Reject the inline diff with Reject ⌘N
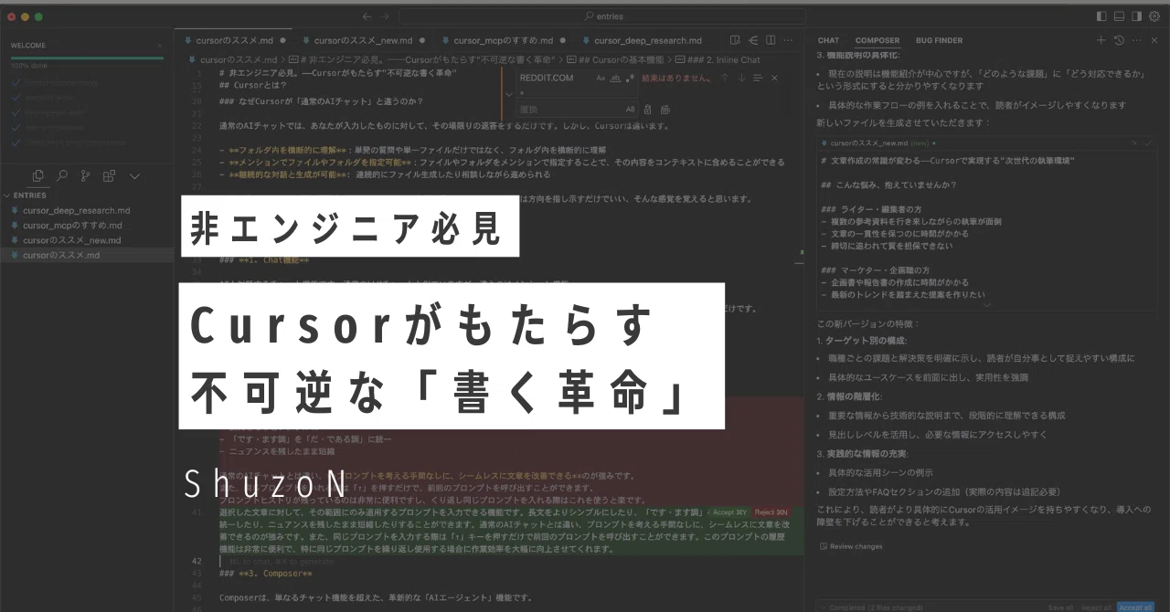The height and width of the screenshot is (612, 1170). tap(771, 512)
